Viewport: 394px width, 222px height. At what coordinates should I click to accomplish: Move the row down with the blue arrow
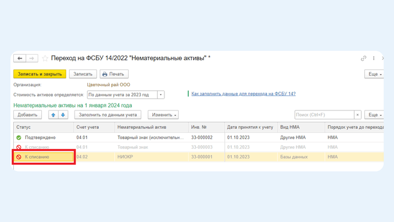(x=63, y=115)
